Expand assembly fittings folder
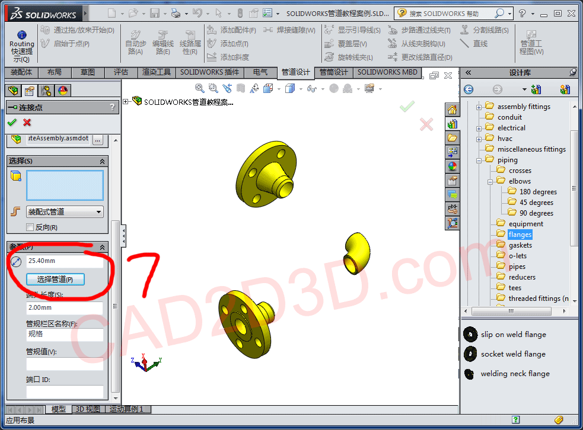 click(479, 107)
